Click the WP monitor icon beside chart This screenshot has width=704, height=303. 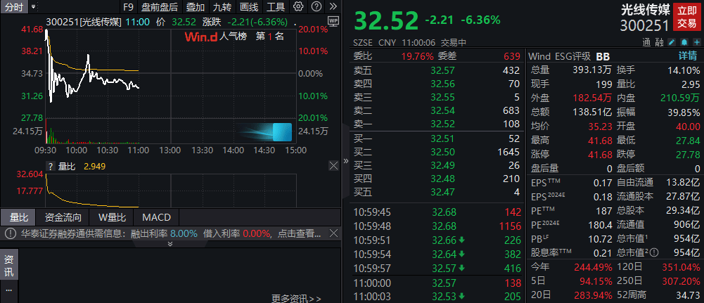(333, 21)
